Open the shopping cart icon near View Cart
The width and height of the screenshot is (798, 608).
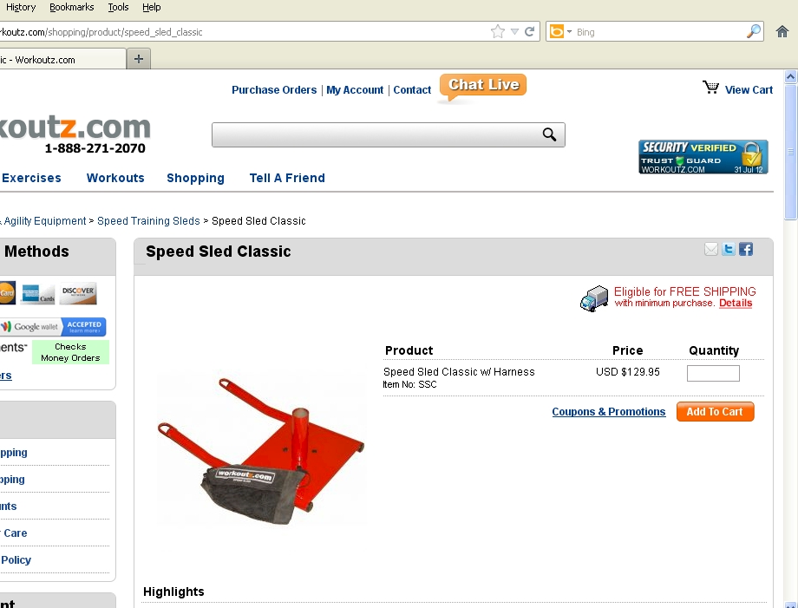[711, 88]
